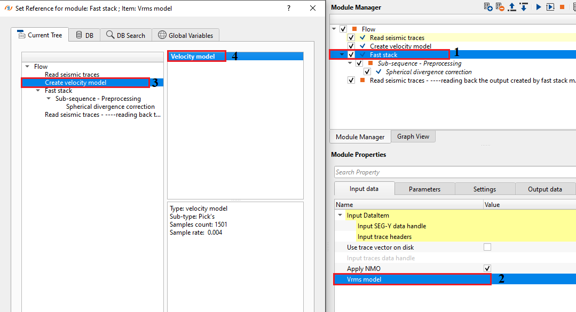Collapse the Flow node in the Current Tree
This screenshot has width=576, height=312.
[x=27, y=67]
